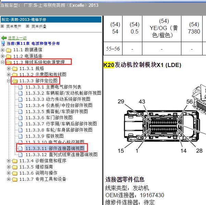Click page icon of 11.3.3.1 主要电气部件列表
Image resolution: width=206 pixels, height=205 pixels.
(21, 87)
